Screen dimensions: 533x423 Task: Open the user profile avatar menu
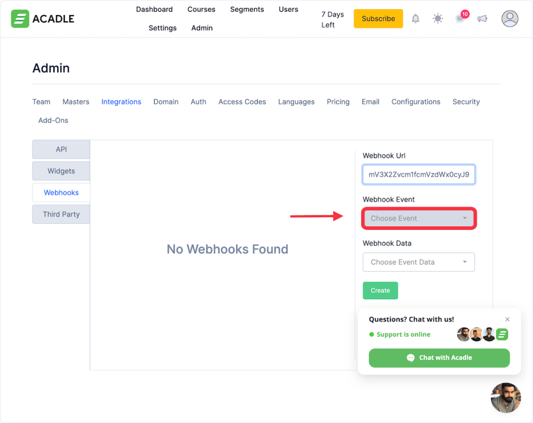coord(510,19)
